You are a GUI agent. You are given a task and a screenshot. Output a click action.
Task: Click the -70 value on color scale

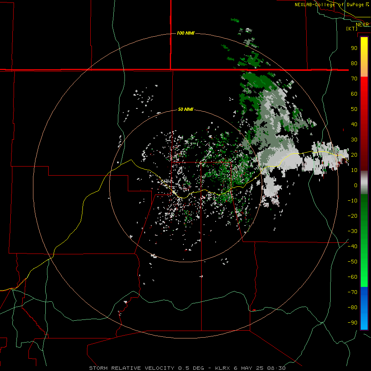click(352, 292)
